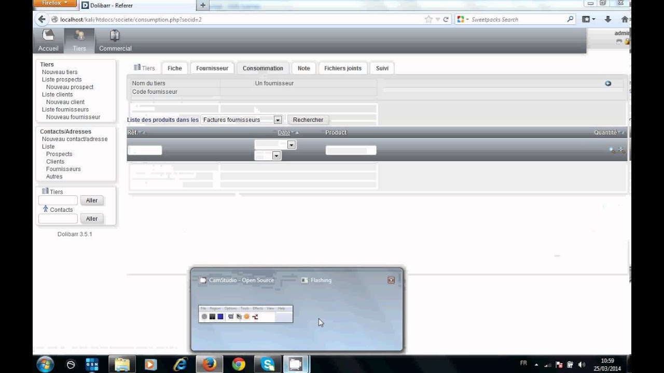Open the year dropdown in Date filter

(276, 155)
